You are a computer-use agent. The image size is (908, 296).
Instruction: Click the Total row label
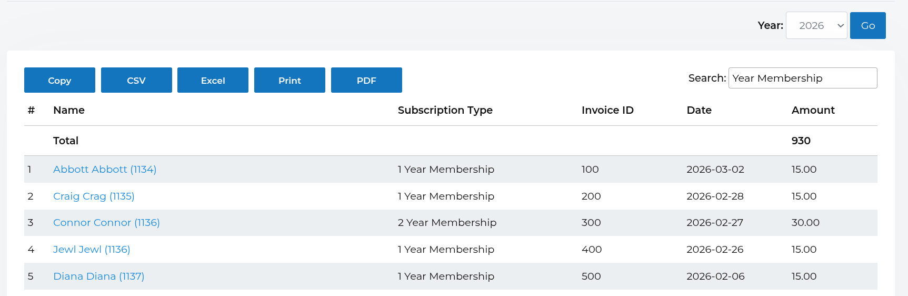tap(66, 141)
